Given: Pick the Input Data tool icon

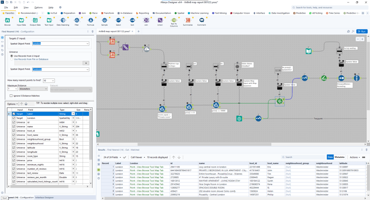Looking at the screenshot, I should click(21, 21).
